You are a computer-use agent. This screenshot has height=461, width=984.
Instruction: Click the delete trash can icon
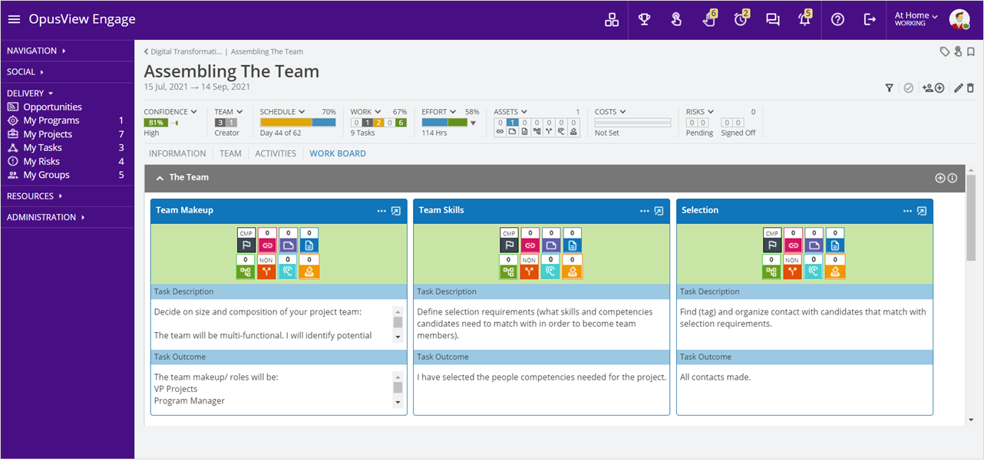coord(970,88)
